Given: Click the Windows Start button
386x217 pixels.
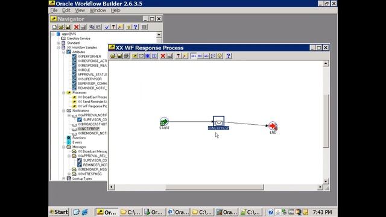Looking at the screenshot, I should [x=59, y=212].
